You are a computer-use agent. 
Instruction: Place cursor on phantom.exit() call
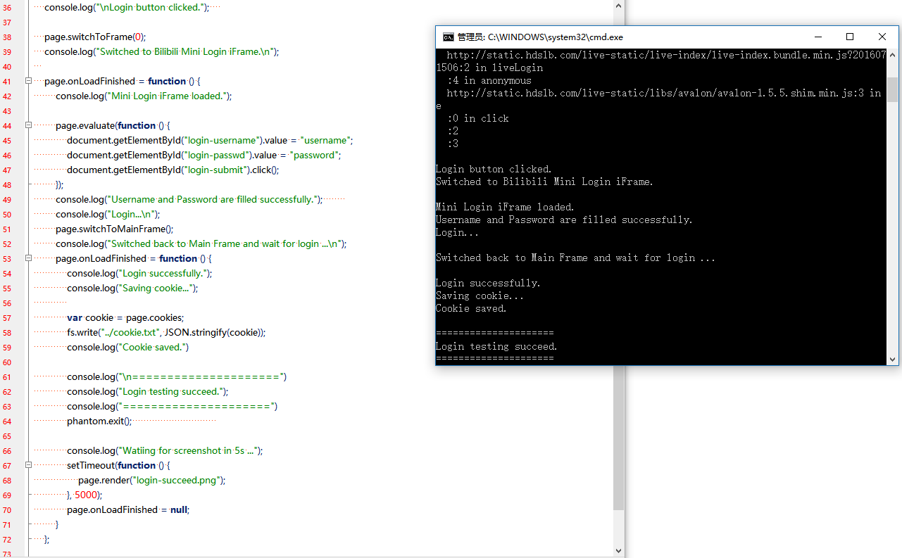click(99, 421)
